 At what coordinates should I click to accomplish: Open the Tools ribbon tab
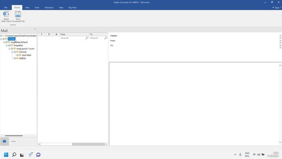click(x=37, y=8)
